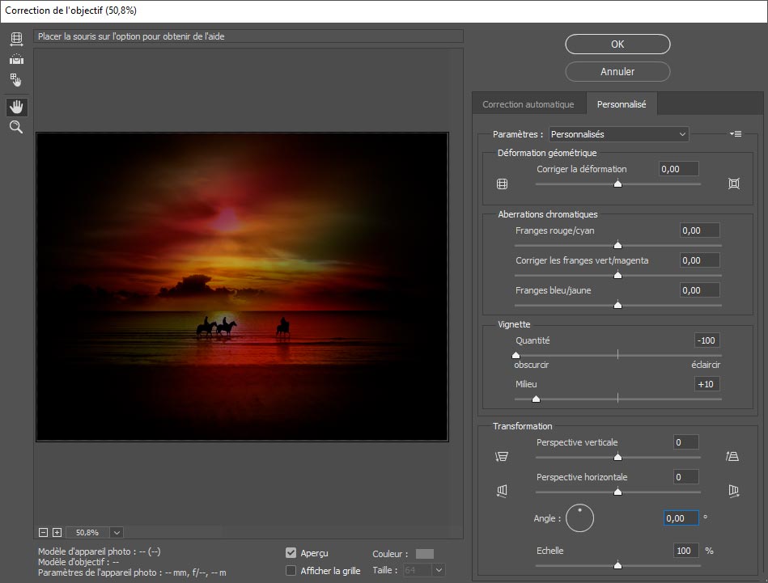Enable the Afficher la grille checkbox

[291, 571]
